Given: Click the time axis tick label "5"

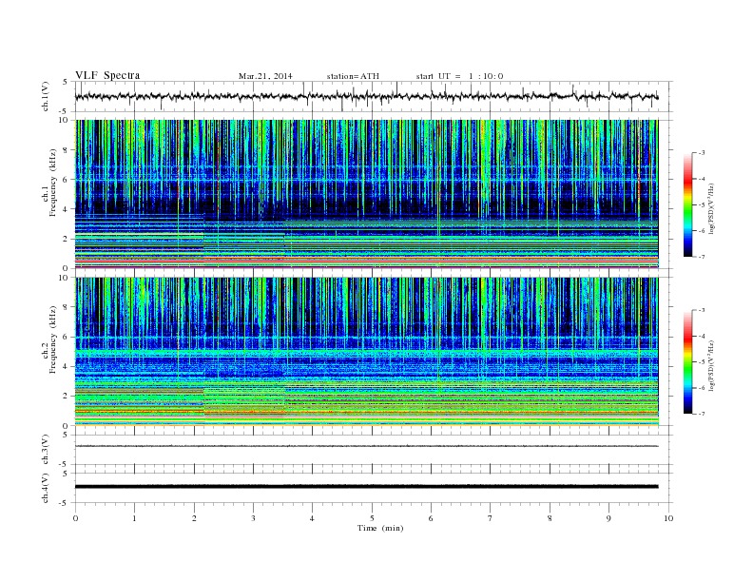Looking at the screenshot, I should click(372, 518).
